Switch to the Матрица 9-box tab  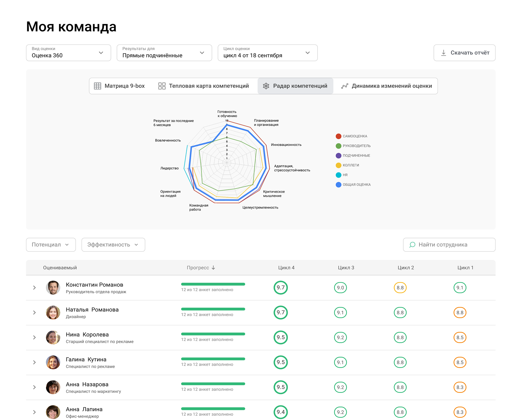click(x=119, y=86)
